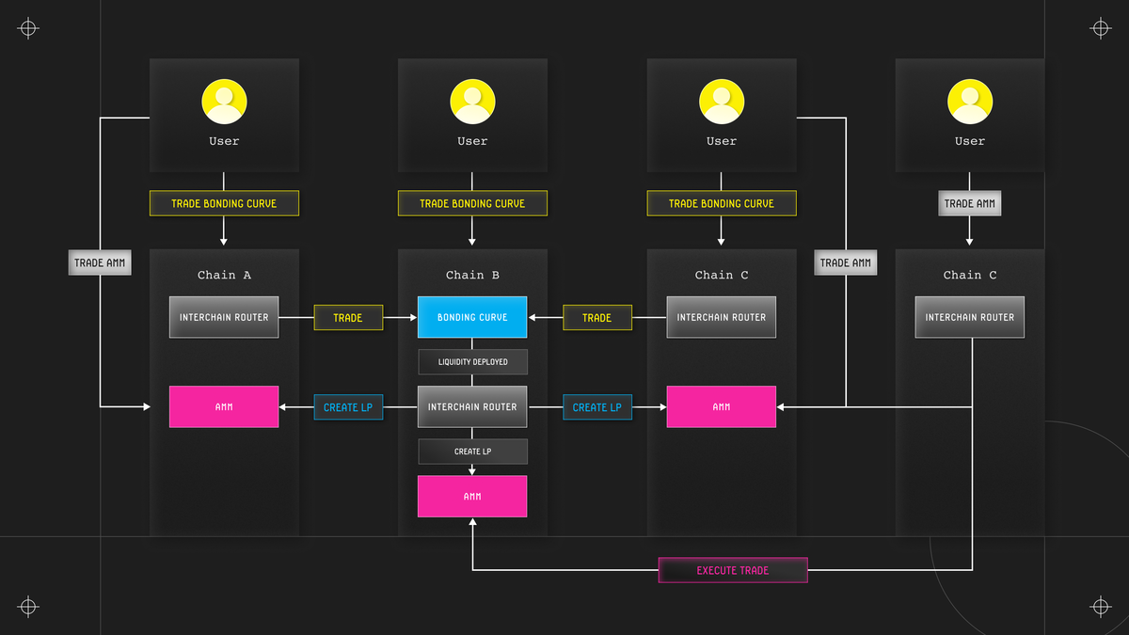Click the blue CREATE LP label pointing to Chain A's AMM
The height and width of the screenshot is (635, 1129).
pyautogui.click(x=348, y=407)
